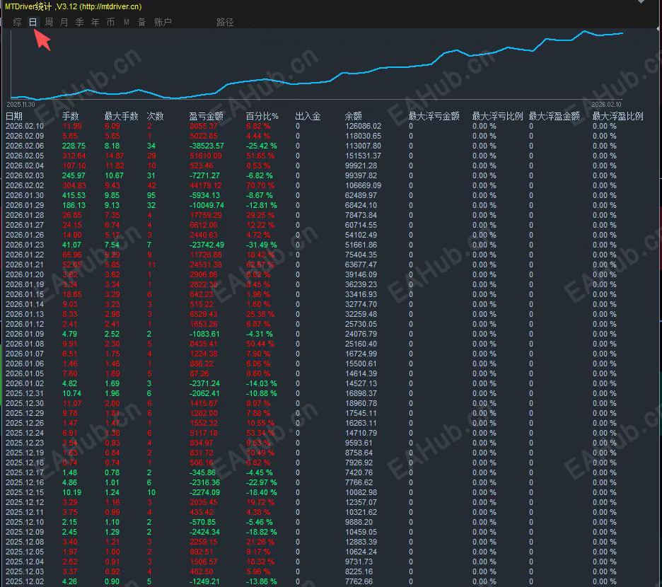Click balance cell 32259.48
Screen dimensions: 662x587
click(361, 314)
